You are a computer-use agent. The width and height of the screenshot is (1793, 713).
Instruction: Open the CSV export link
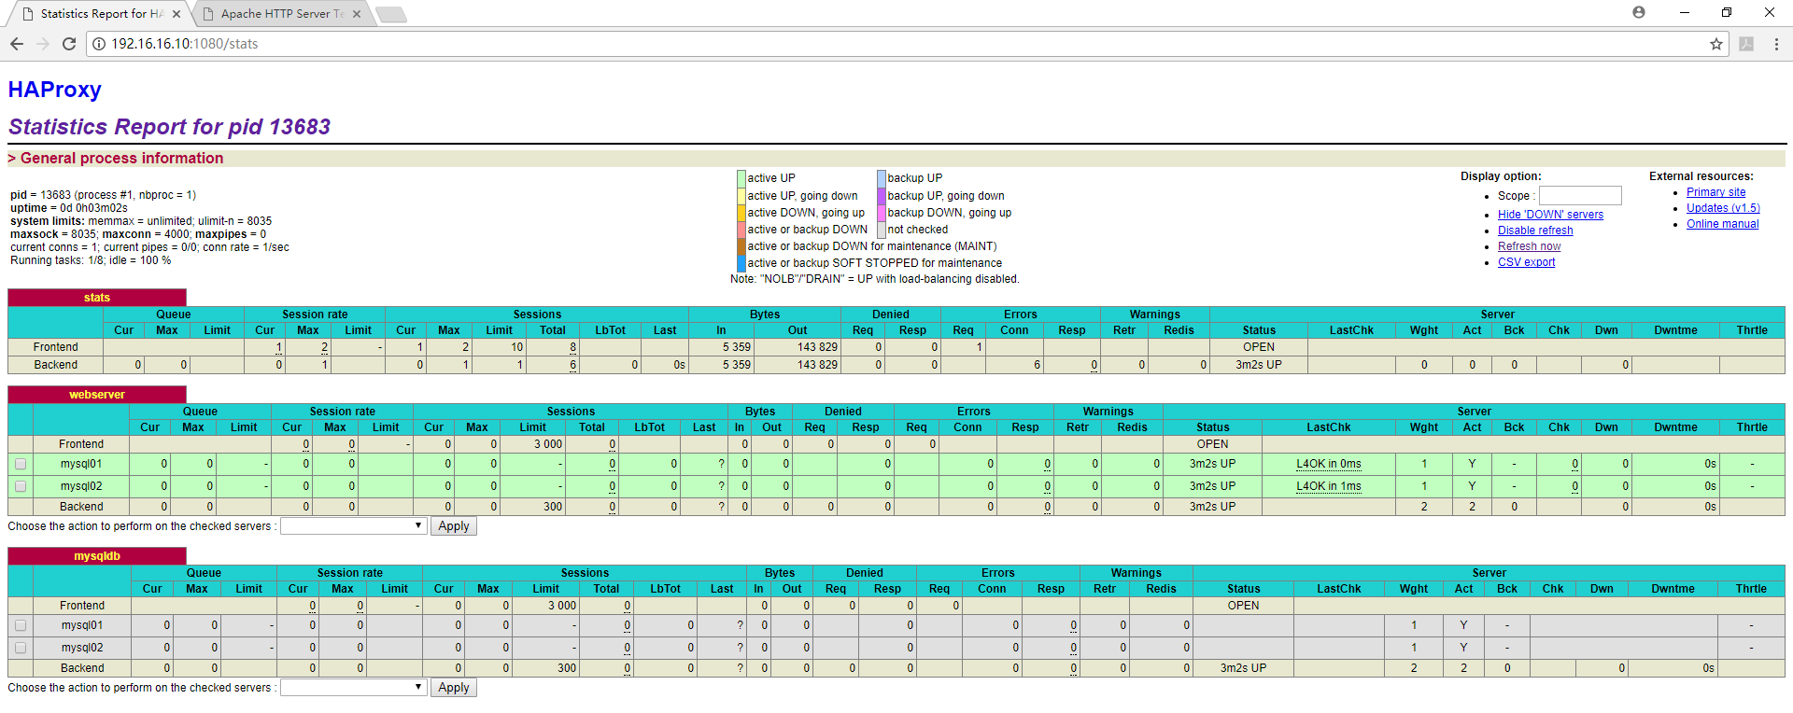pos(1526,262)
